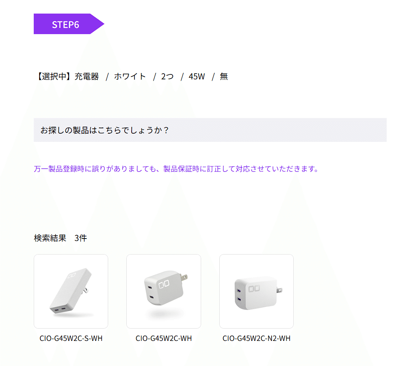Click the 充電器 selection in breadcrumb
This screenshot has width=420, height=366.
tap(86, 76)
